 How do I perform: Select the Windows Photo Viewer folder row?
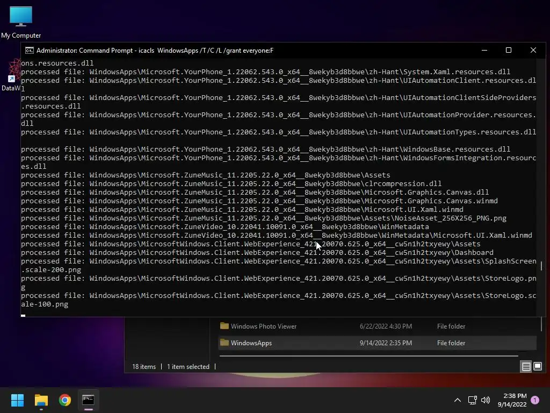click(377, 326)
